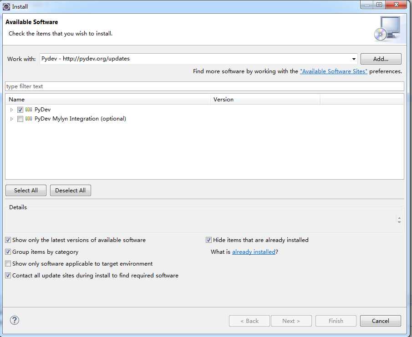Toggle Contact all update sites checkbox

[8, 275]
